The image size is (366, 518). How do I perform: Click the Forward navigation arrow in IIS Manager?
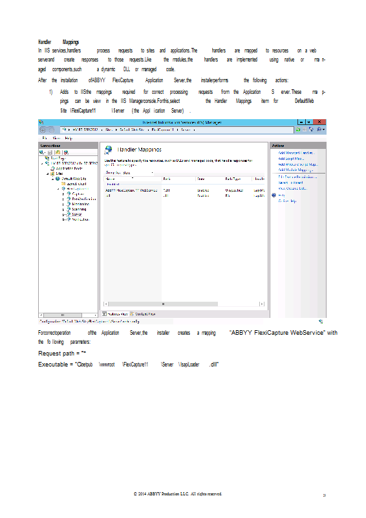51,130
